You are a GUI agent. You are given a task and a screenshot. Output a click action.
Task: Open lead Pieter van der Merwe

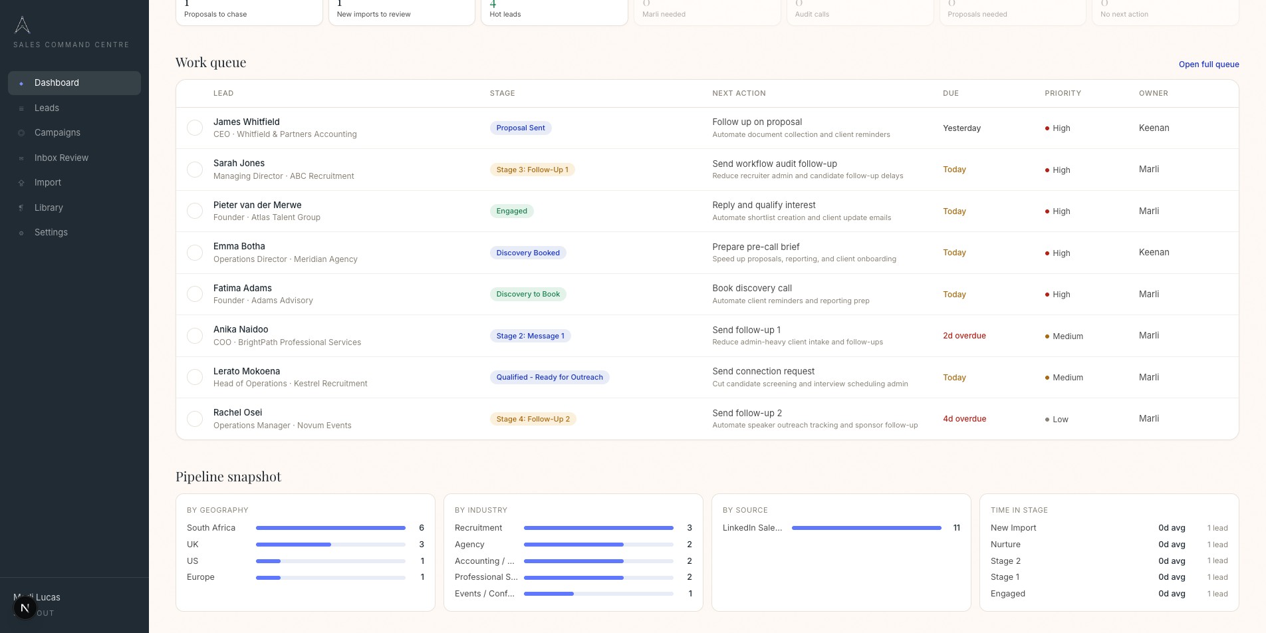pos(257,205)
